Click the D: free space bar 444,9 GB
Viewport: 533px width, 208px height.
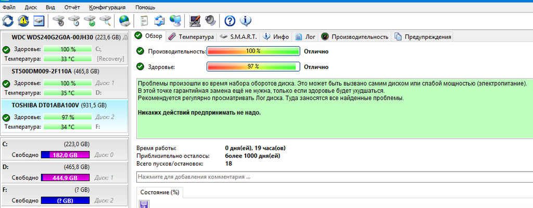click(65, 178)
